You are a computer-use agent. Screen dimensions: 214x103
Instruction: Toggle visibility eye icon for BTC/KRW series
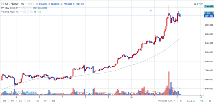pos(29,4)
